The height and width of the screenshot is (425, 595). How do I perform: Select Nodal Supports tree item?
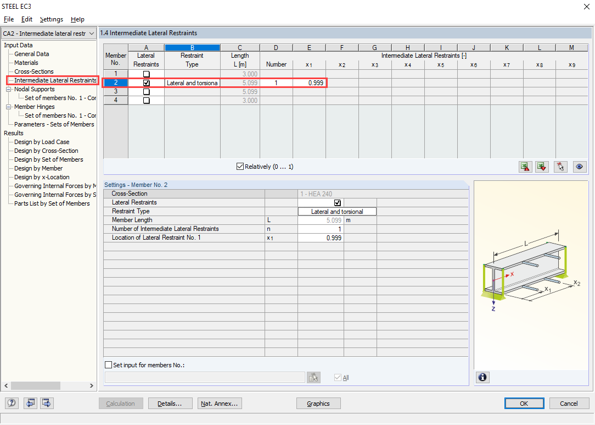coord(35,89)
